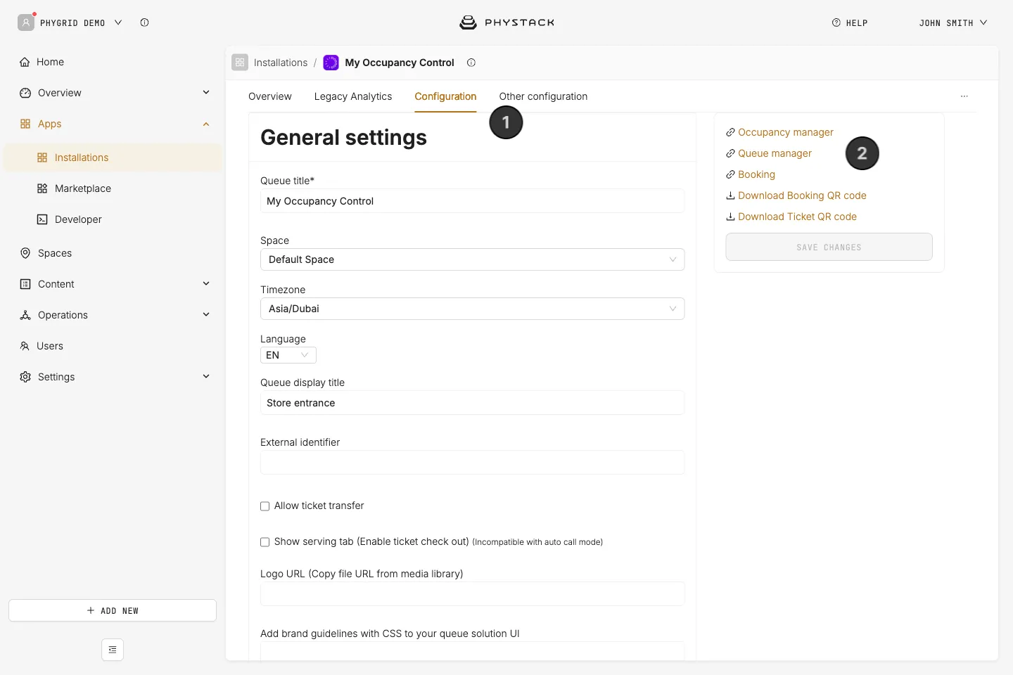
Task: Click the Phystack logo in the header
Action: [507, 22]
